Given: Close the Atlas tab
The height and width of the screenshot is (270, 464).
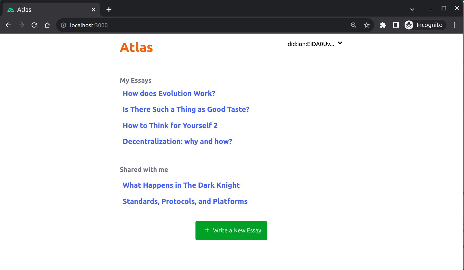Looking at the screenshot, I should tap(94, 10).
